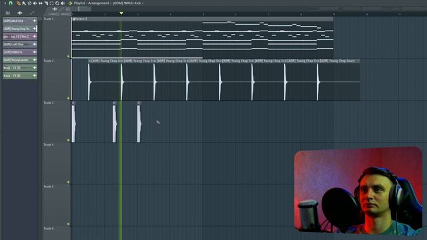Open menu of second Track 3 clip
Image resolution: width=427 pixels, height=240 pixels.
(114, 103)
